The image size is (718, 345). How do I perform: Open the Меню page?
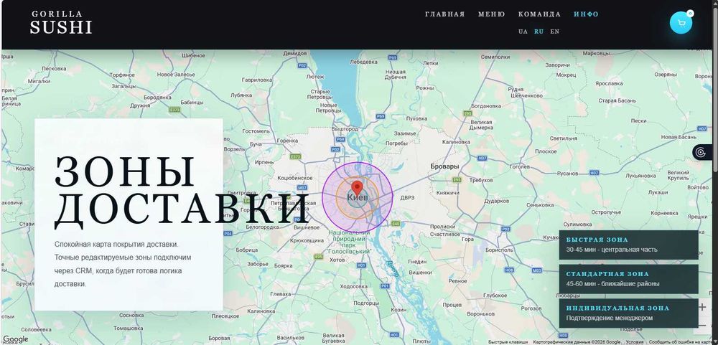click(x=491, y=14)
